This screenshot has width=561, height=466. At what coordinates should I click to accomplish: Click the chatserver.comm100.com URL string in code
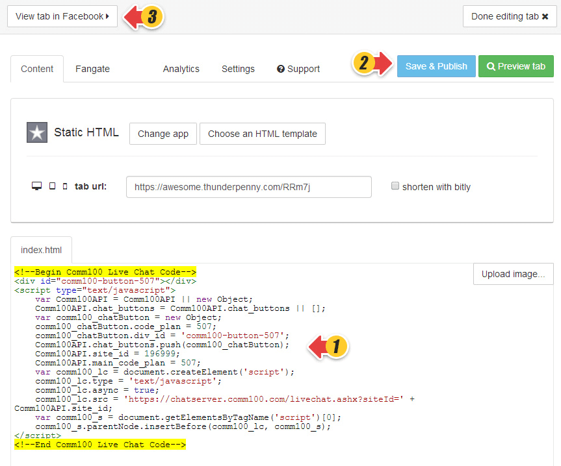[264, 399]
